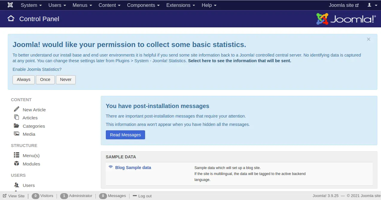Open Users in the sidebar
Image resolution: width=381 pixels, height=200 pixels.
click(x=29, y=185)
